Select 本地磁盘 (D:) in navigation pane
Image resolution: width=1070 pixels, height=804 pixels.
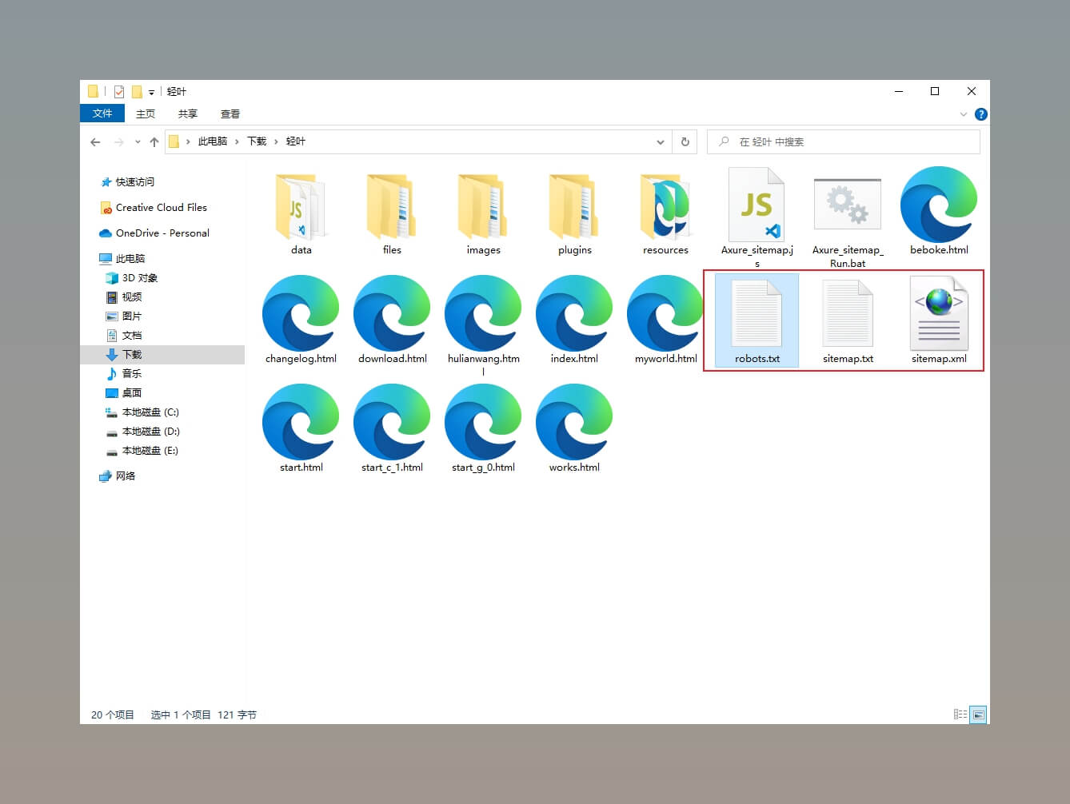(x=150, y=432)
